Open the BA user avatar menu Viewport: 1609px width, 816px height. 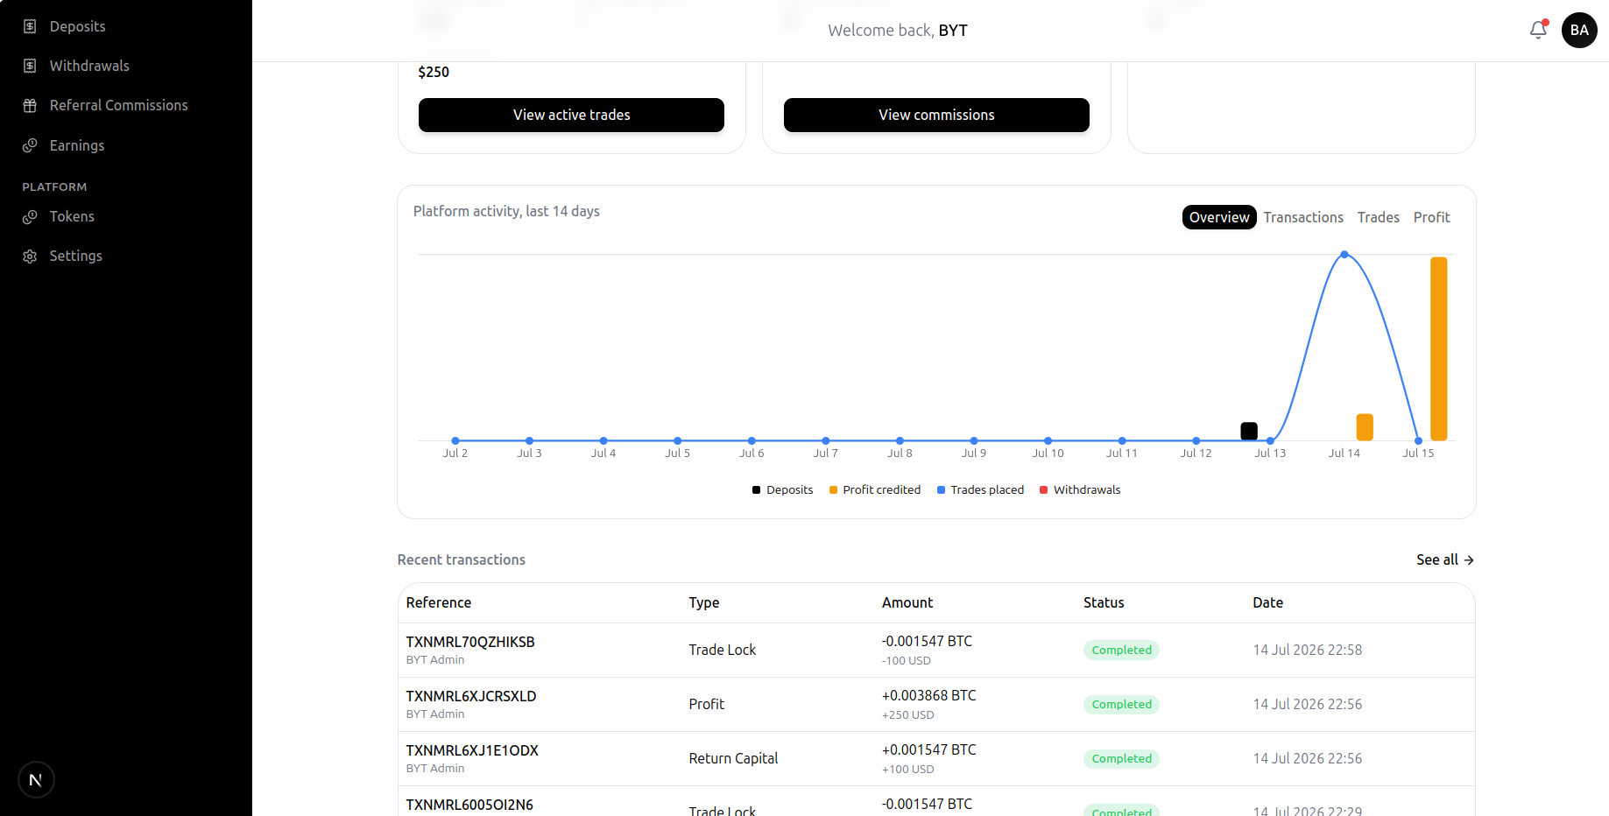[1579, 30]
